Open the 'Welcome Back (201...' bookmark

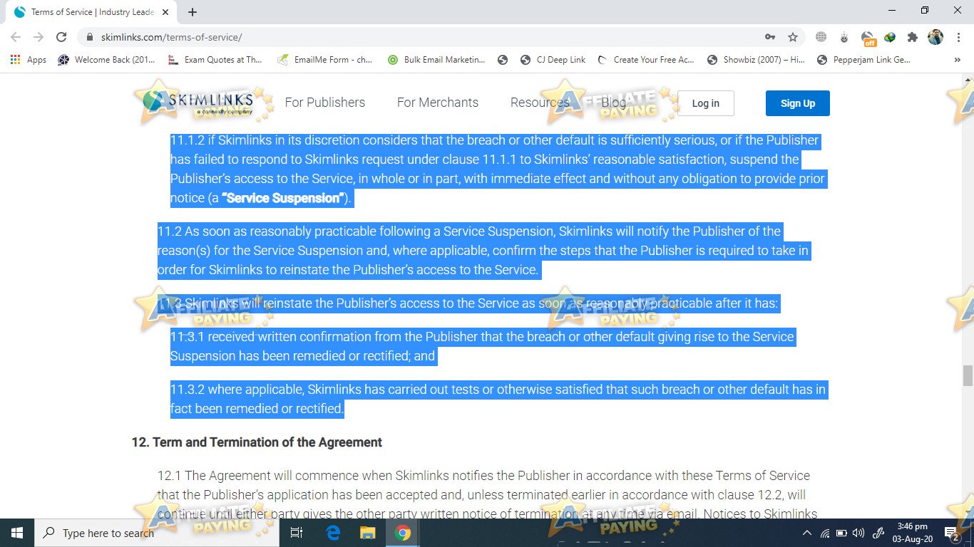coord(106,60)
